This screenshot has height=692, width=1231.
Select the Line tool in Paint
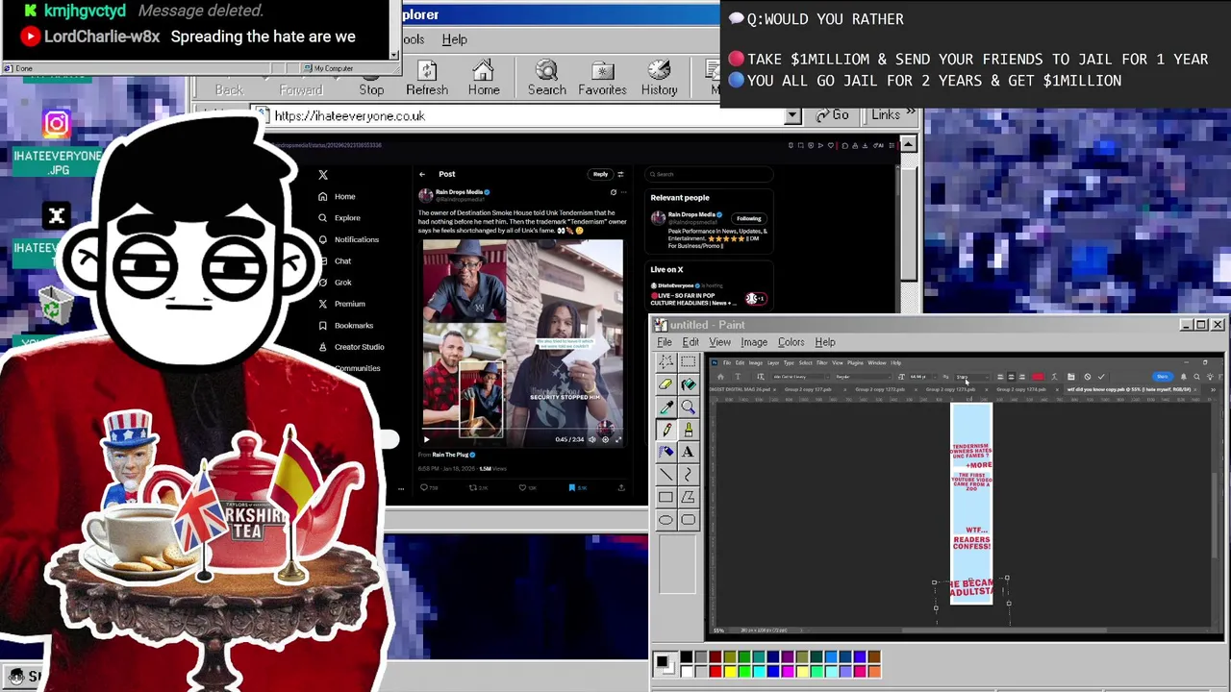click(666, 475)
